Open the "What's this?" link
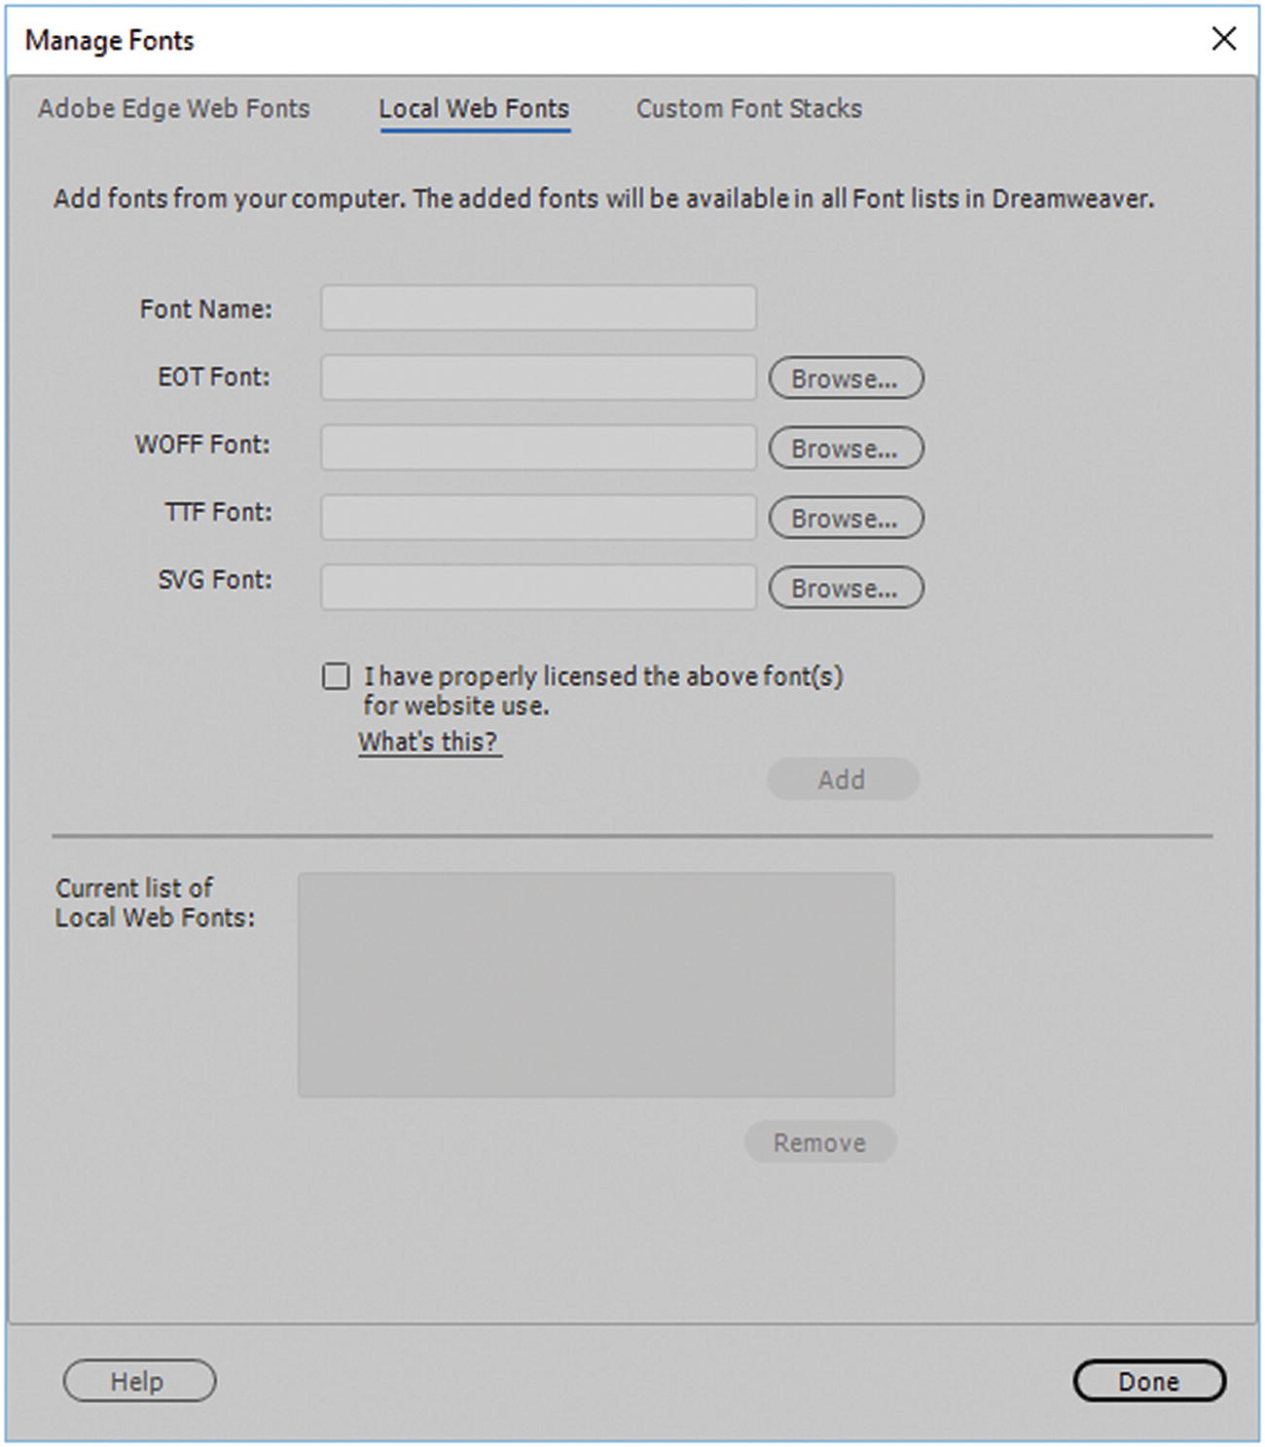Image resolution: width=1265 pixels, height=1447 pixels. 428,742
